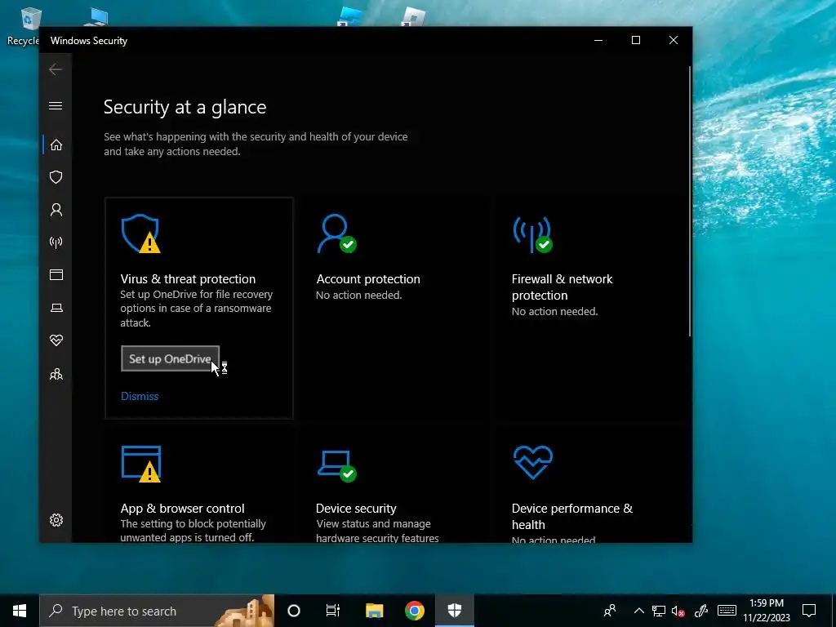Screen dimensions: 836x627
Task: Click Windows Security shield on taskbar
Action: pos(454,611)
